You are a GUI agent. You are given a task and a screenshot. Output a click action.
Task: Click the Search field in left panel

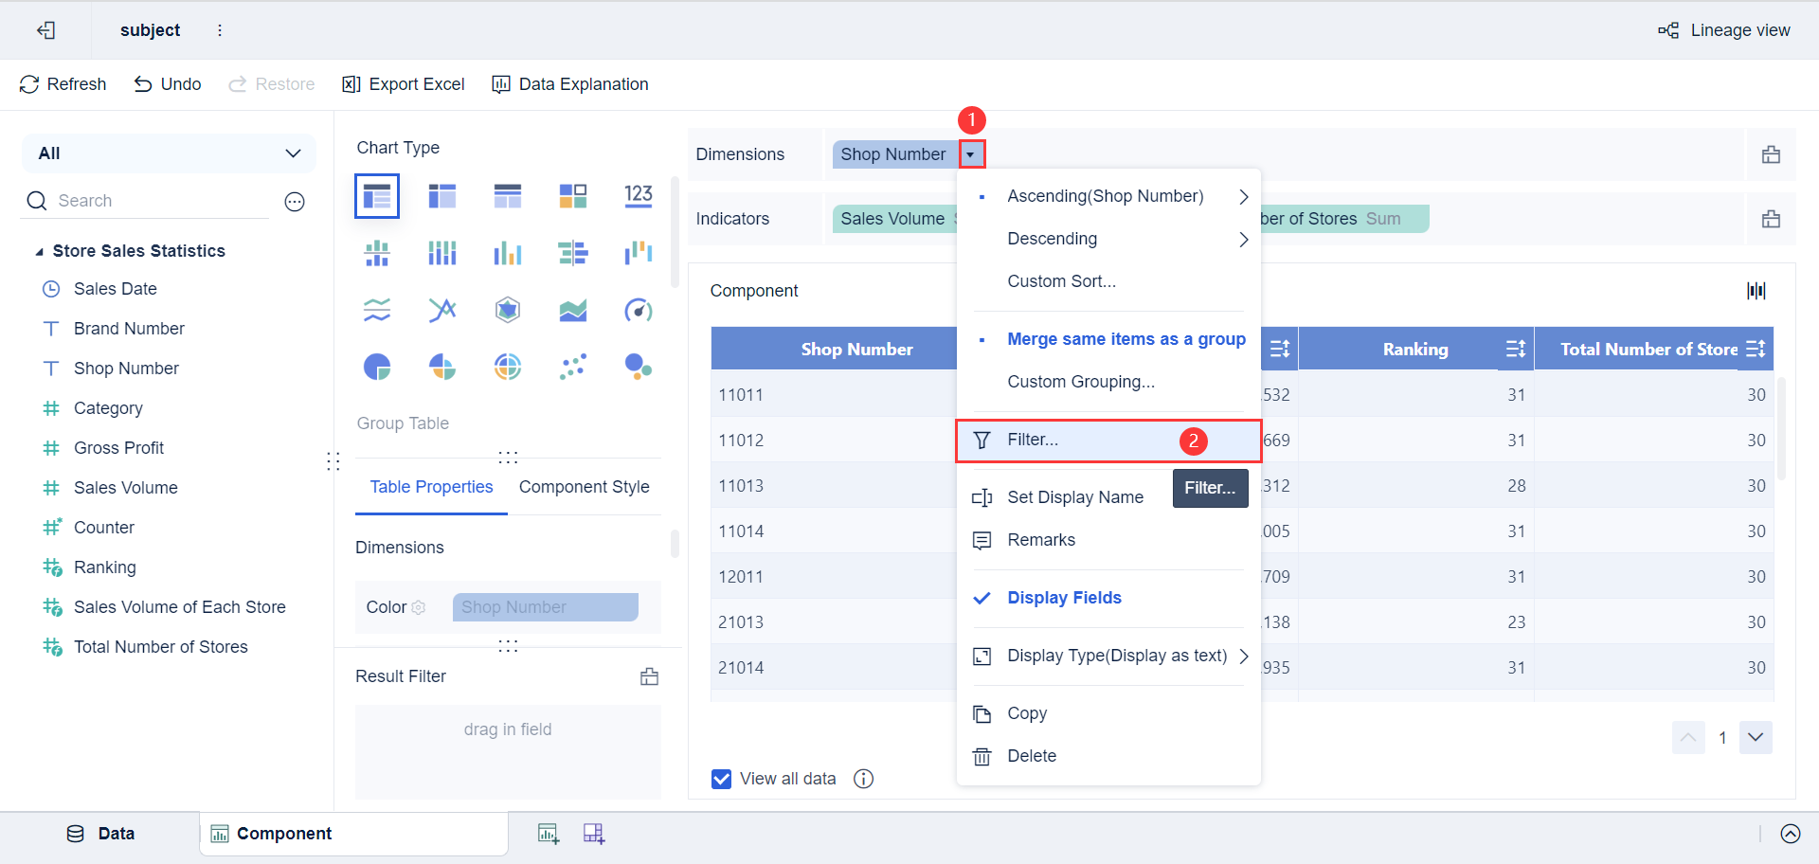(142, 200)
